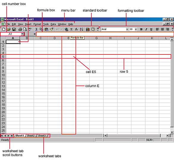Toggle Underline formatting button
This screenshot has height=160, width=174.
pyautogui.click(x=151, y=29)
